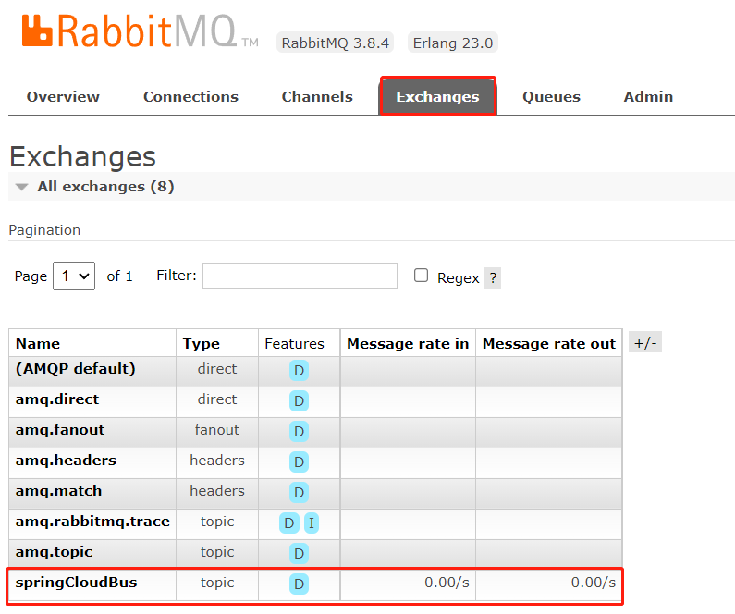This screenshot has height=614, width=735.
Task: Enable the Regex filter checkbox
Action: (421, 276)
